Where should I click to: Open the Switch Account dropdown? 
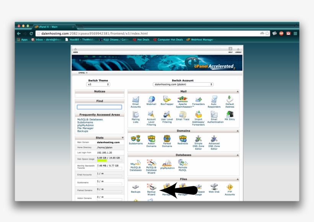click(x=184, y=84)
